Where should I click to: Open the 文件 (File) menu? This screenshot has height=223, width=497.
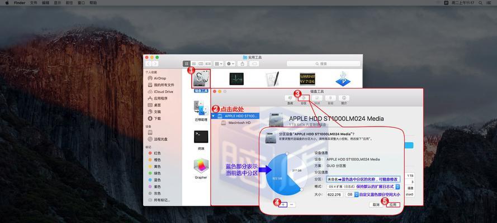tap(34, 3)
